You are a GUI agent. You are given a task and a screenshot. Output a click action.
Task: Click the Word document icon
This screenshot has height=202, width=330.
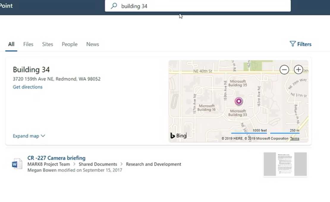click(x=17, y=164)
